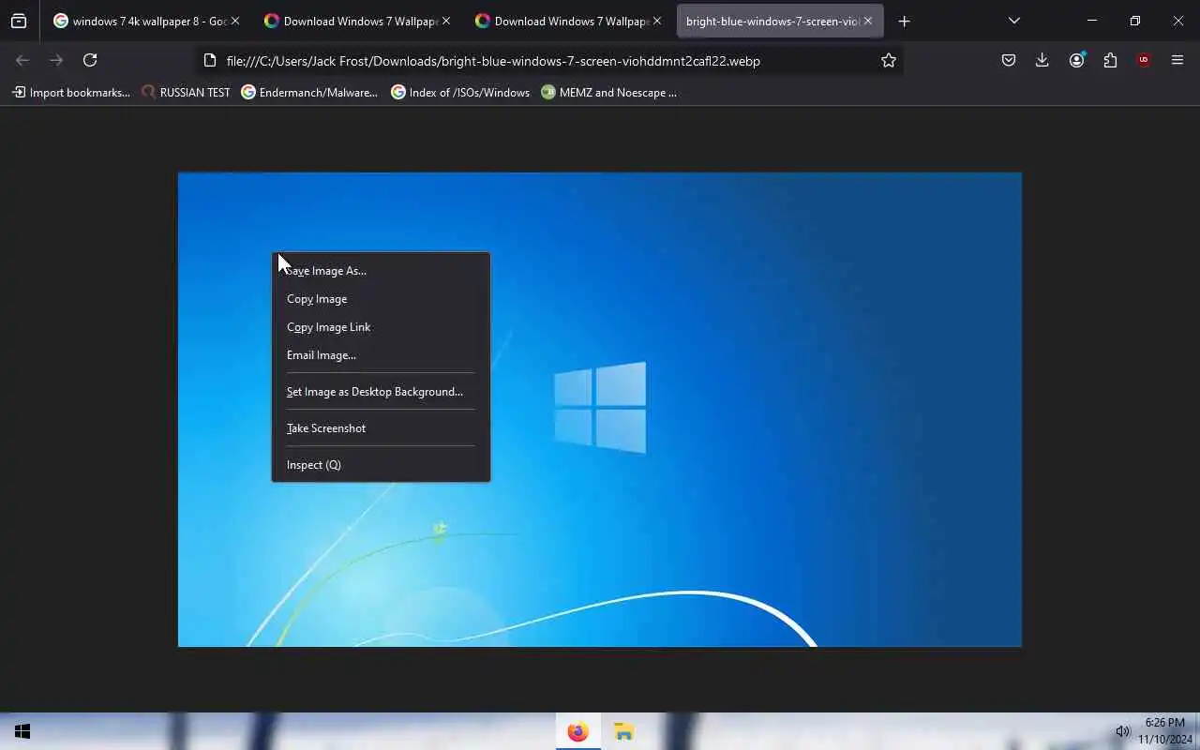
Task: Open Endermanch/Malware... bookmark
Action: coord(309,93)
